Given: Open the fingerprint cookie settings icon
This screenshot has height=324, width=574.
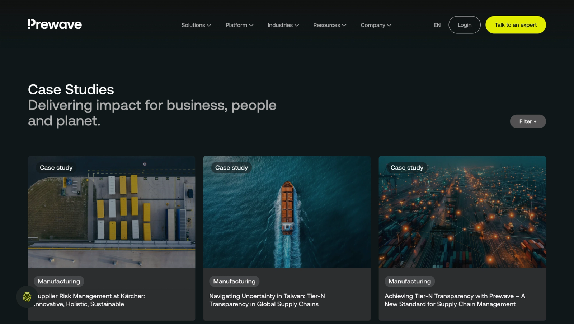Looking at the screenshot, I should coord(27,297).
